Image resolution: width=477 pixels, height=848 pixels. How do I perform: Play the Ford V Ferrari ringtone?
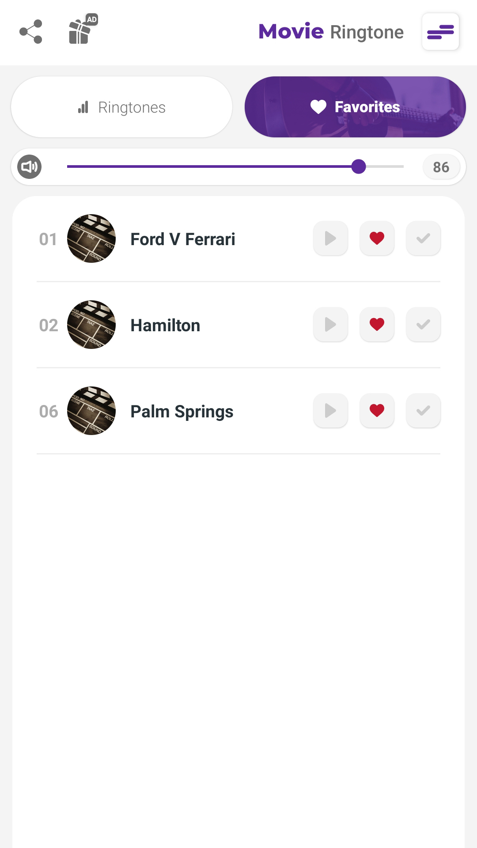click(330, 238)
